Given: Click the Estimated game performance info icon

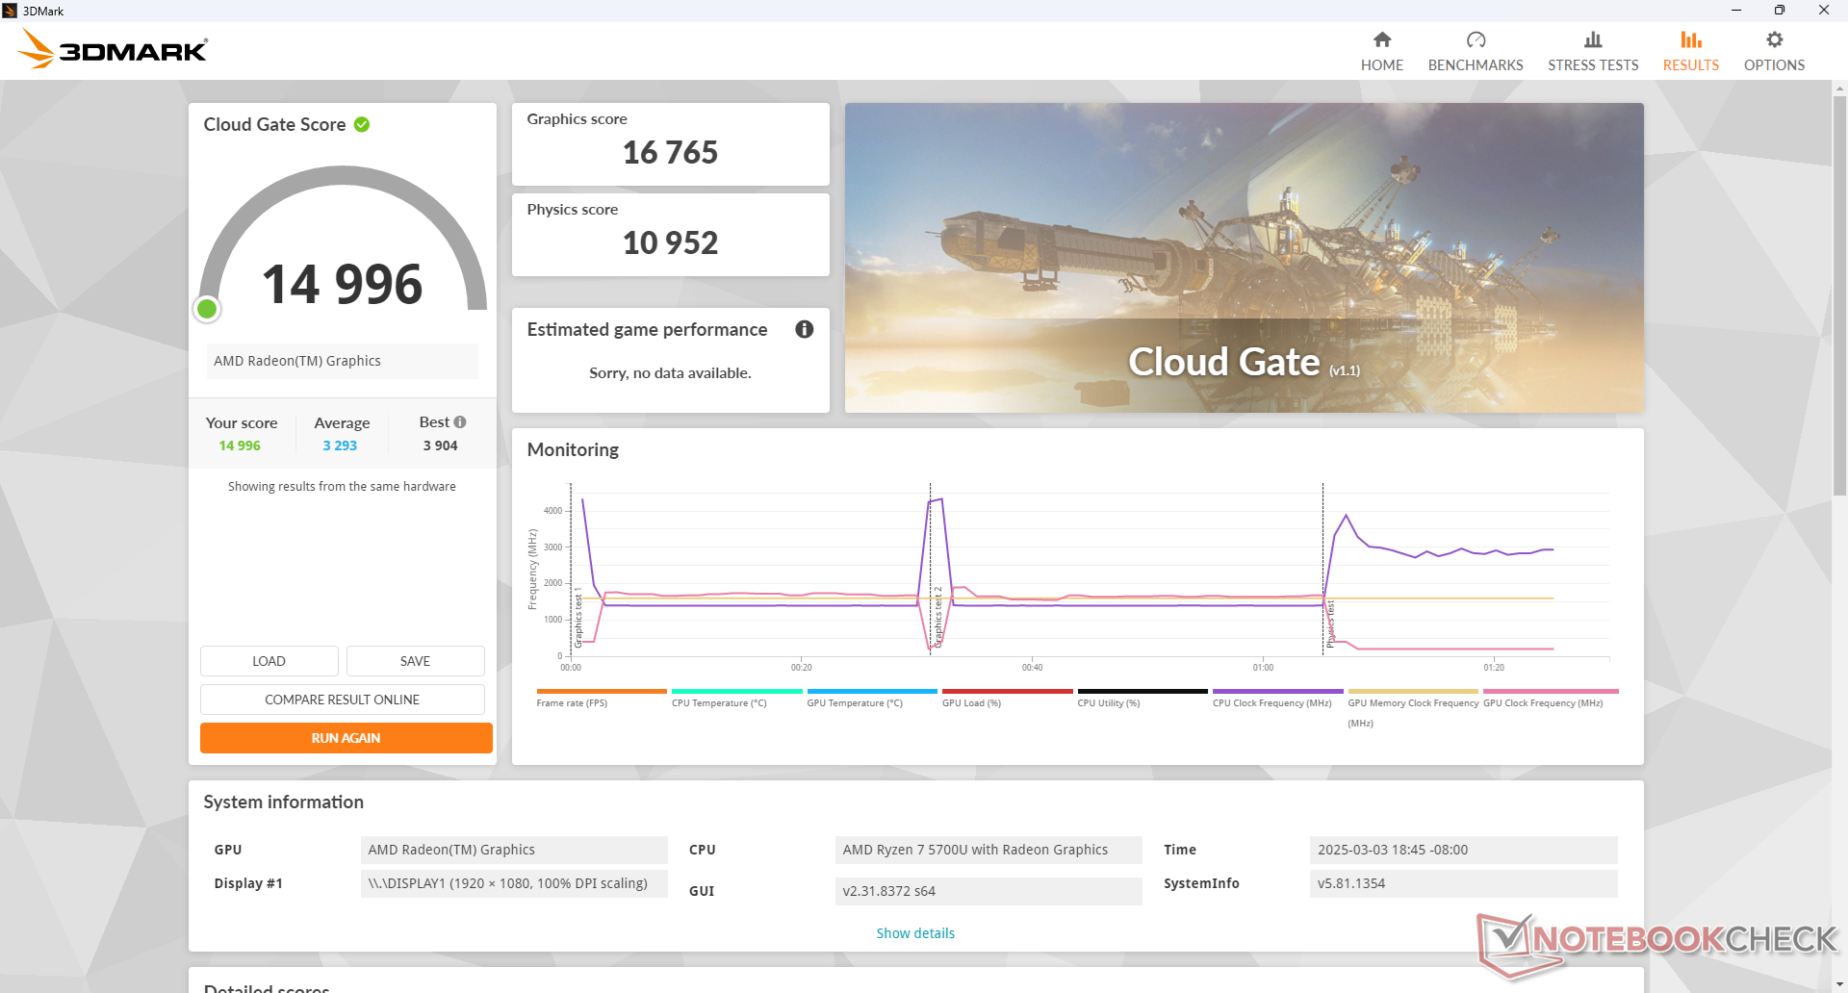Looking at the screenshot, I should coord(805,329).
